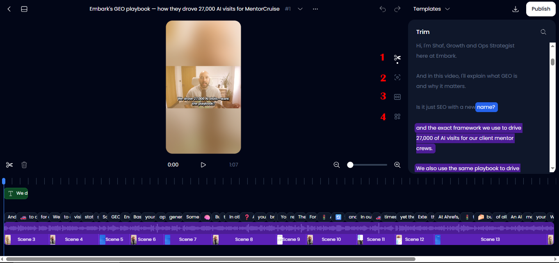559x263 pixels.
Task: Click the download icon
Action: coord(516,9)
